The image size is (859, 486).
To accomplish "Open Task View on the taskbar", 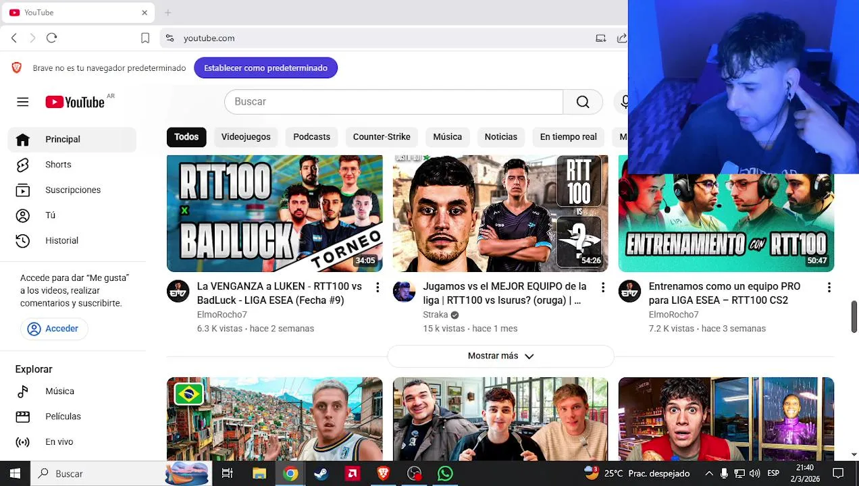I will click(x=228, y=473).
